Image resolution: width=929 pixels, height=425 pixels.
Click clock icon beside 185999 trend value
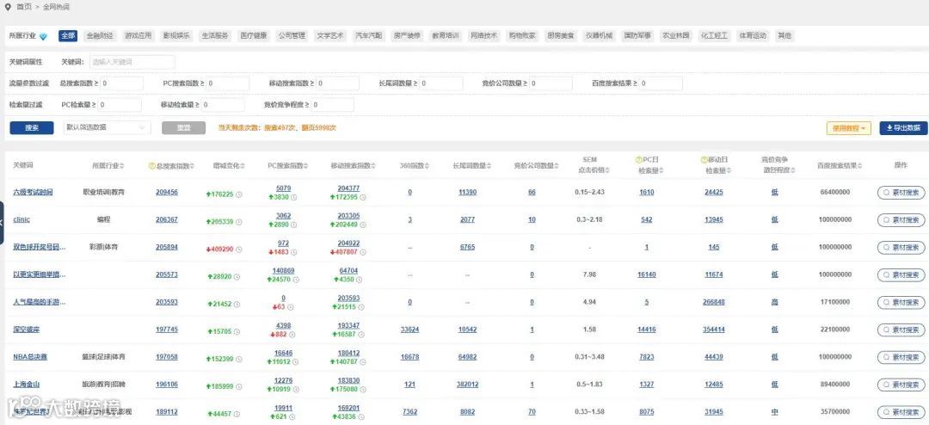(x=237, y=386)
